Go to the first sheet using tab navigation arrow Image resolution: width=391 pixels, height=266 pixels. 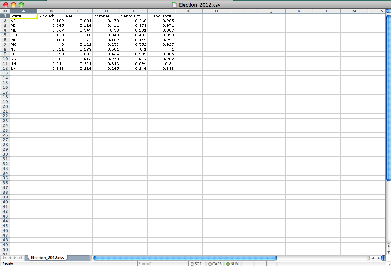5,258
